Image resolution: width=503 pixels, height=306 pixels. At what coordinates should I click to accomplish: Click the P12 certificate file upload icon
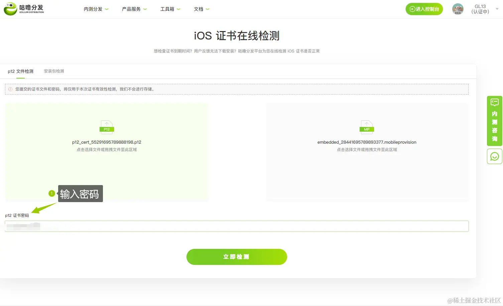[106, 127]
